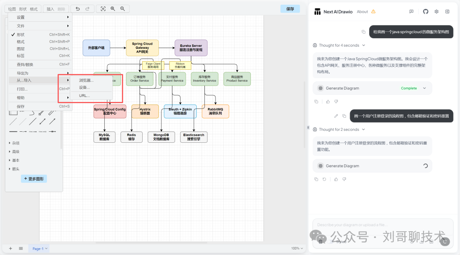Click the undo arrow in the toolbar
Image resolution: width=460 pixels, height=255 pixels.
(x=78, y=9)
